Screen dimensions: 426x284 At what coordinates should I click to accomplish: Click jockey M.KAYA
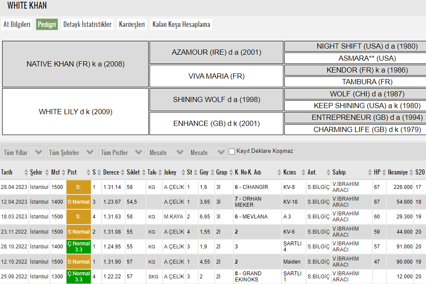pos(173,217)
